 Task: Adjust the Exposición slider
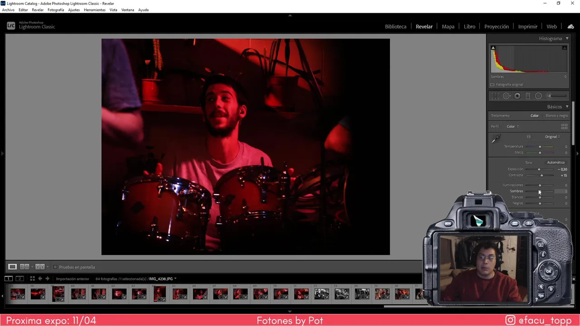(x=539, y=169)
